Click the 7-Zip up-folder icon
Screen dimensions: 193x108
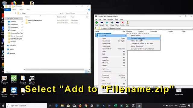pyautogui.click(x=96, y=28)
